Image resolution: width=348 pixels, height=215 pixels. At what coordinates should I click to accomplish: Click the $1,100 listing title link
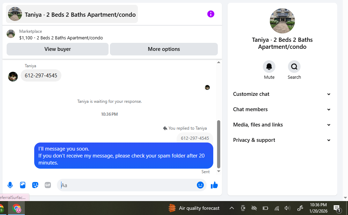click(61, 38)
